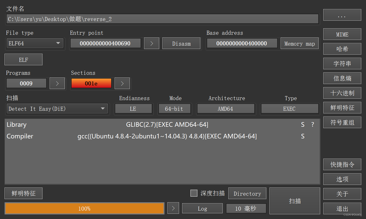Toggle the S indicator next to Library

point(303,124)
